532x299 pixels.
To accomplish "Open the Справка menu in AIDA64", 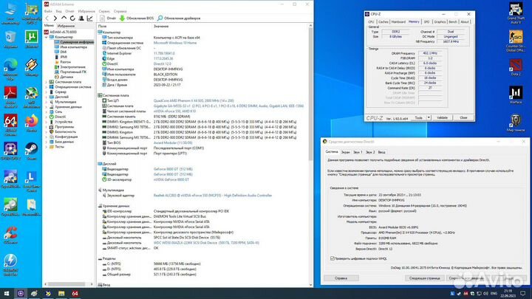I will (120, 11).
